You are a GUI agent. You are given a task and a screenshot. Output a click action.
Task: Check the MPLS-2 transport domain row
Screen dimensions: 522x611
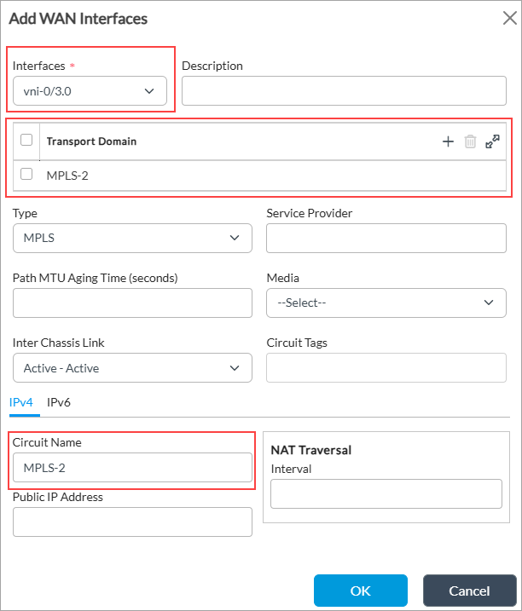[x=26, y=174]
